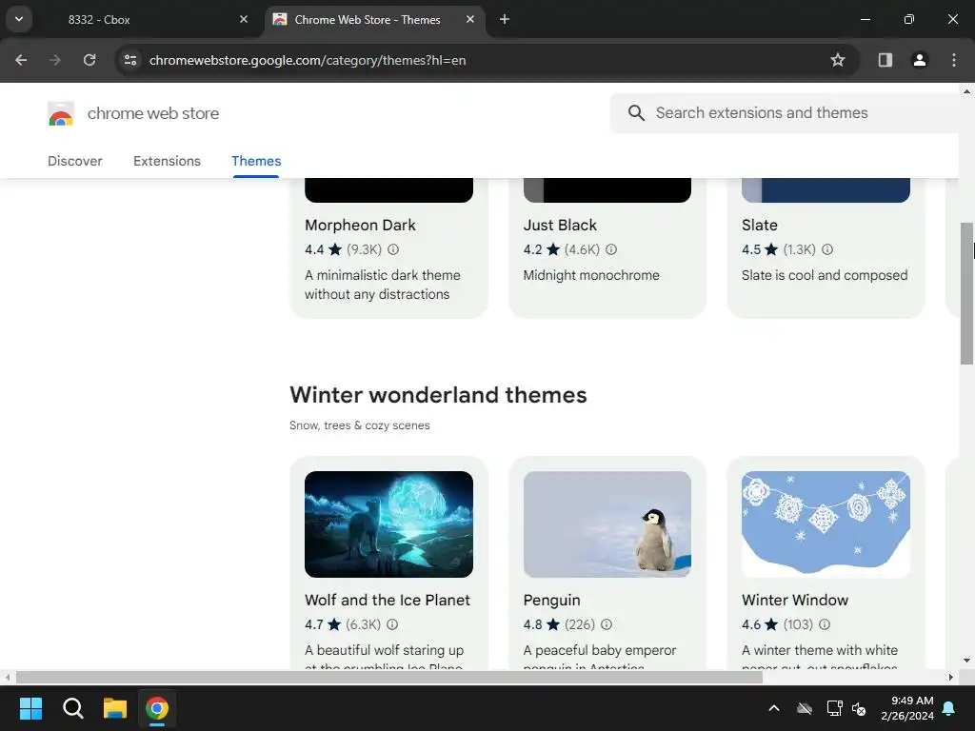Viewport: 975px width, 731px height.
Task: Click the scroll up arrow
Action: (x=966, y=91)
